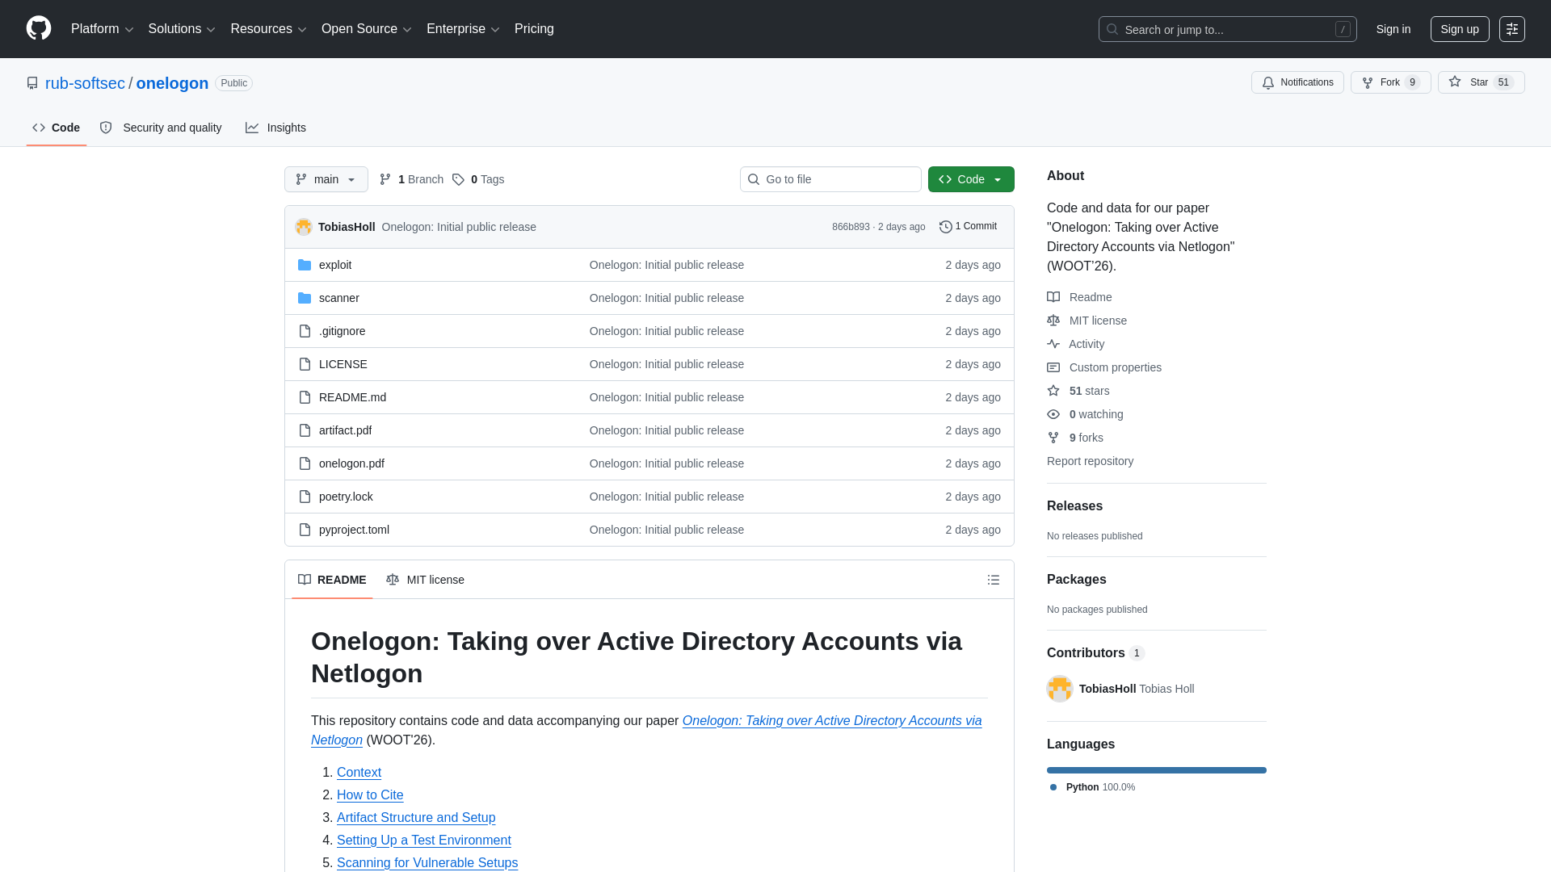This screenshot has width=1551, height=872.
Task: Click the Report repository link
Action: (1090, 461)
